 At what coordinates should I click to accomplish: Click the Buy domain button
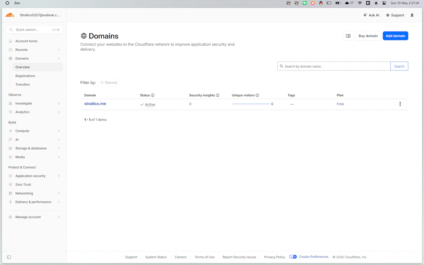pyautogui.click(x=368, y=36)
